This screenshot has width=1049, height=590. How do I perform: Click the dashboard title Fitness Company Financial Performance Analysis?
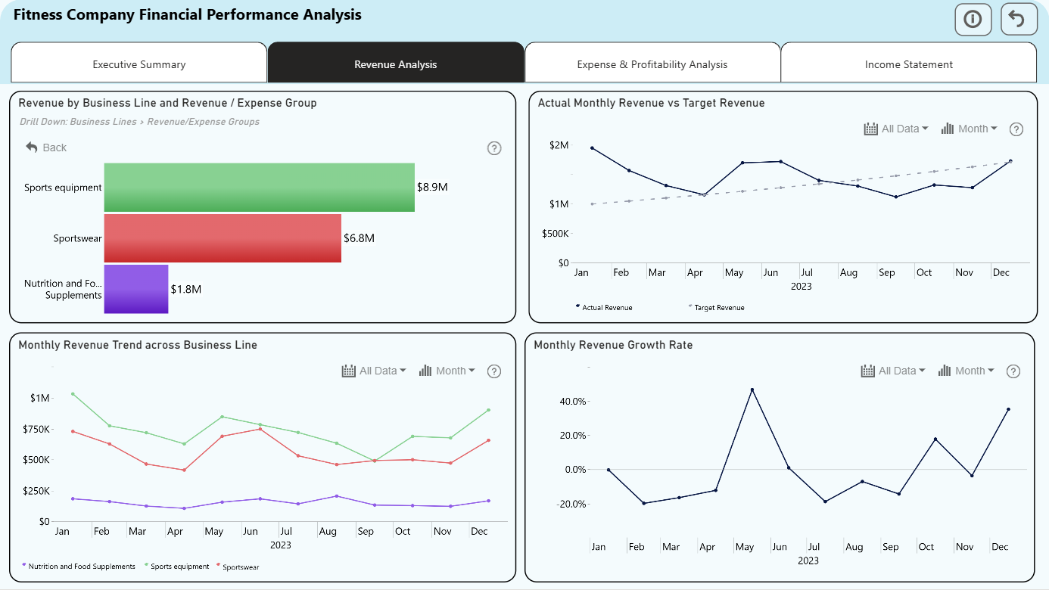[188, 15]
